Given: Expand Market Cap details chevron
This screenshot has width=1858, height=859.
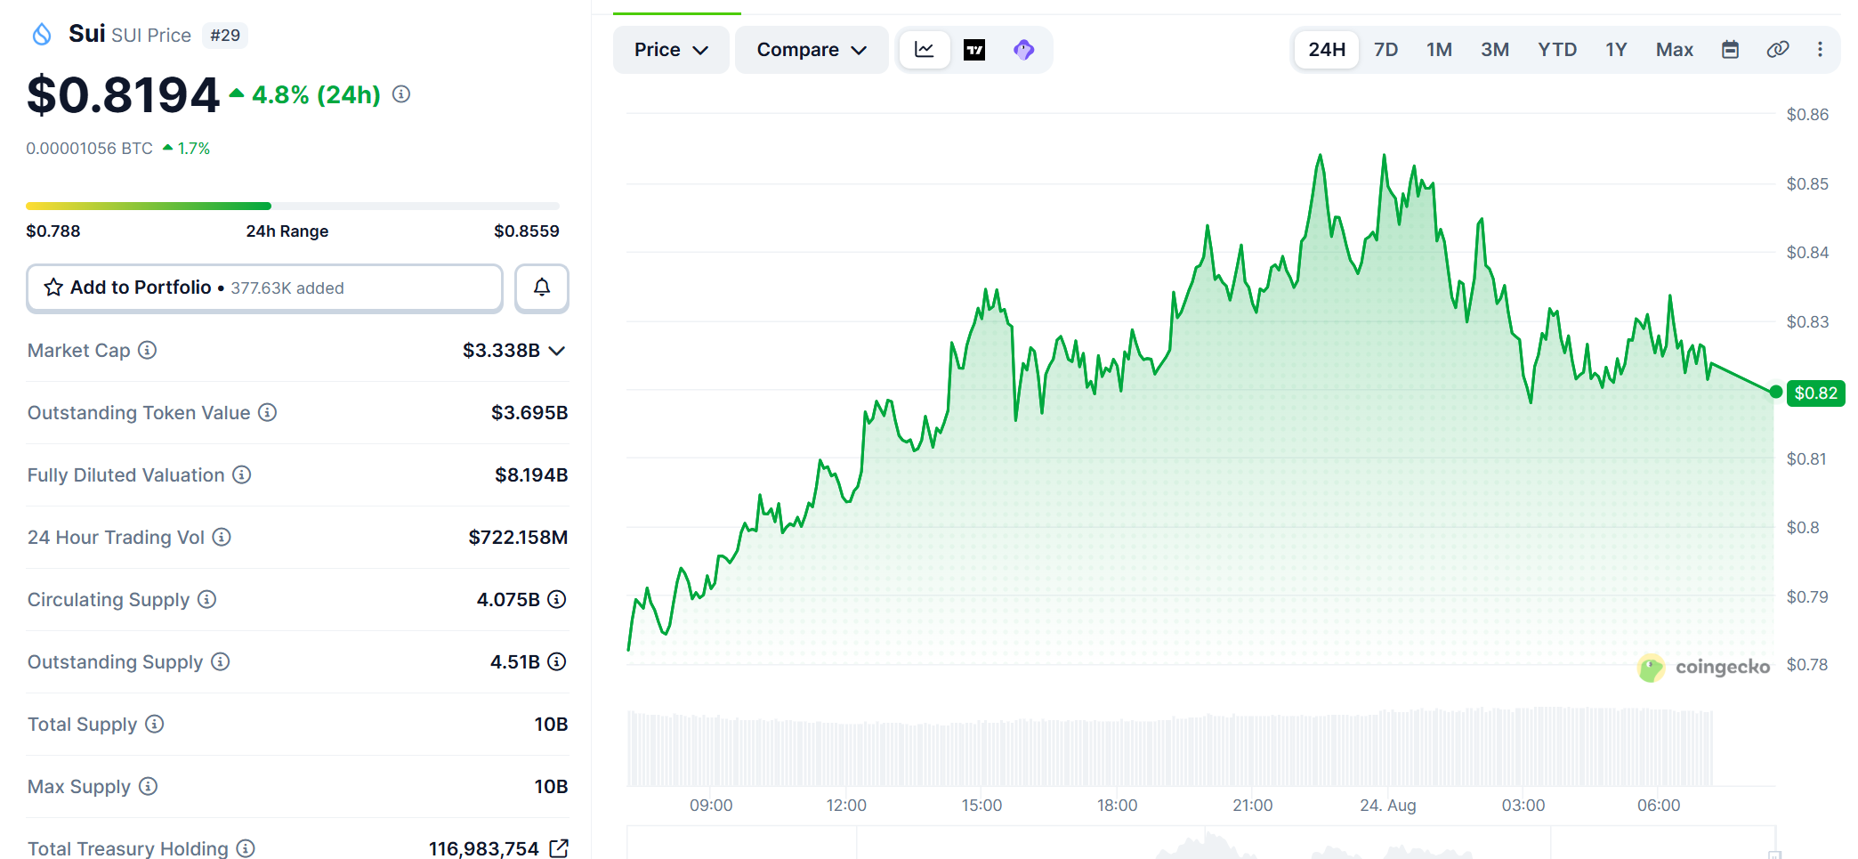Looking at the screenshot, I should tap(557, 351).
